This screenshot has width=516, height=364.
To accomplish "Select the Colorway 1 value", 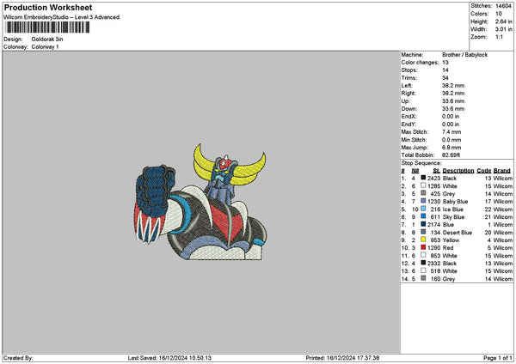I will 45,47.
